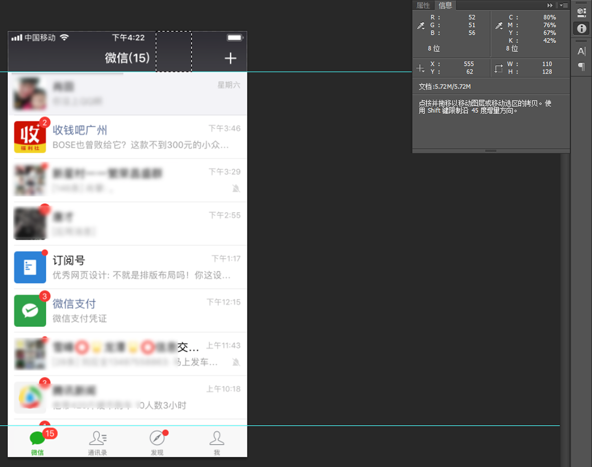Image resolution: width=592 pixels, height=467 pixels.
Task: Click inside the dashed marquee selection
Action: 174,51
